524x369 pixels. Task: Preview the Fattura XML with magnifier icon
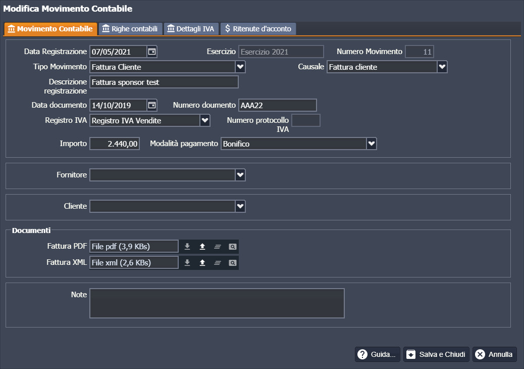click(232, 263)
